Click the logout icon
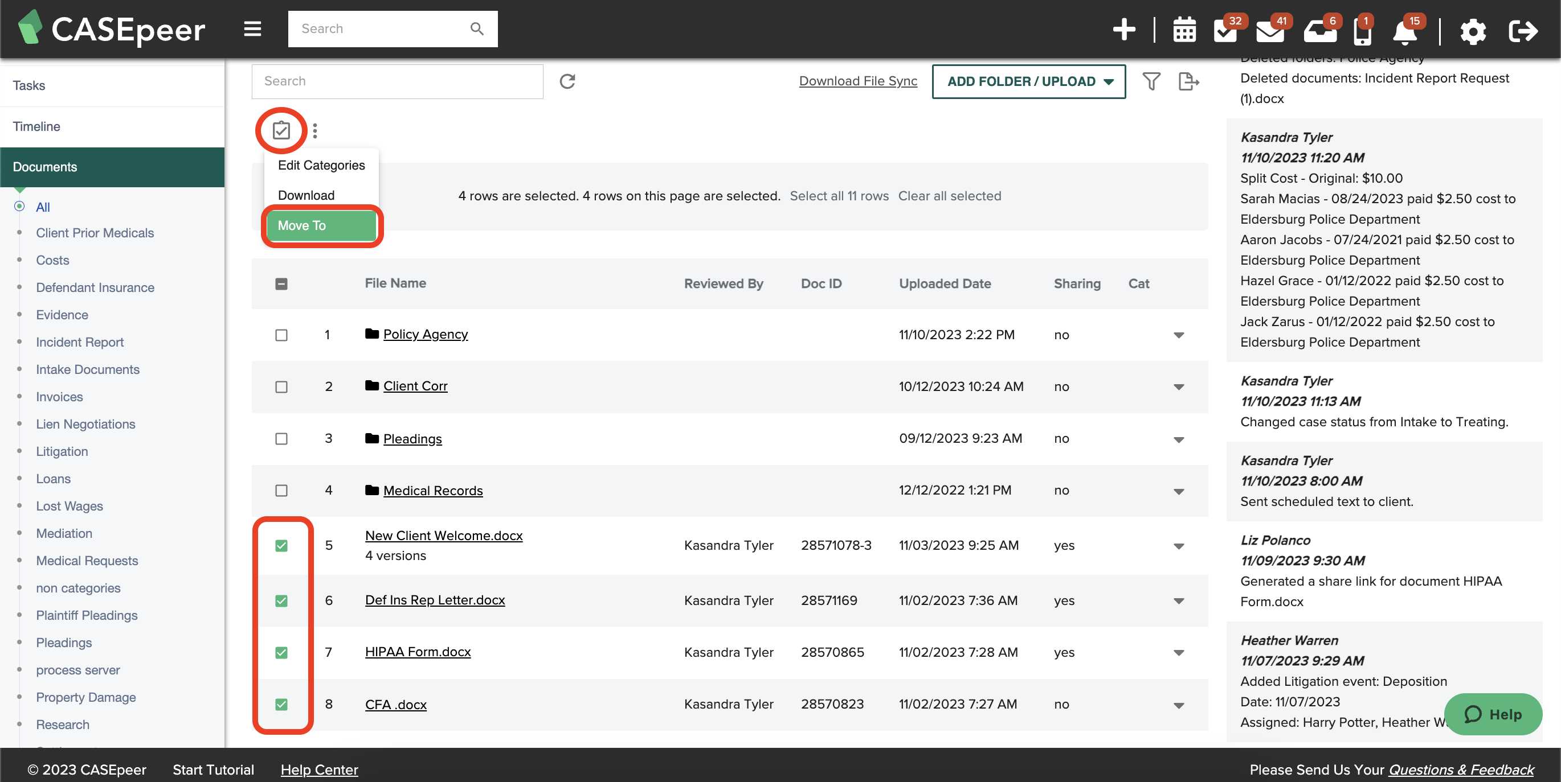1561x782 pixels. (x=1523, y=30)
